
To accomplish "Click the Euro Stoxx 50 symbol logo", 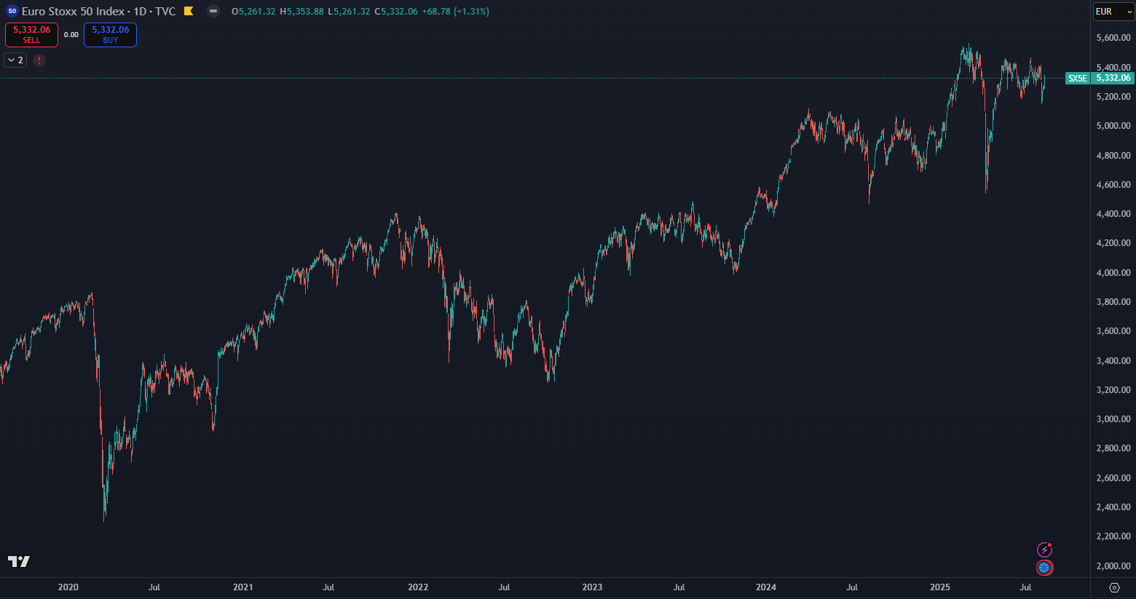I will [x=12, y=11].
